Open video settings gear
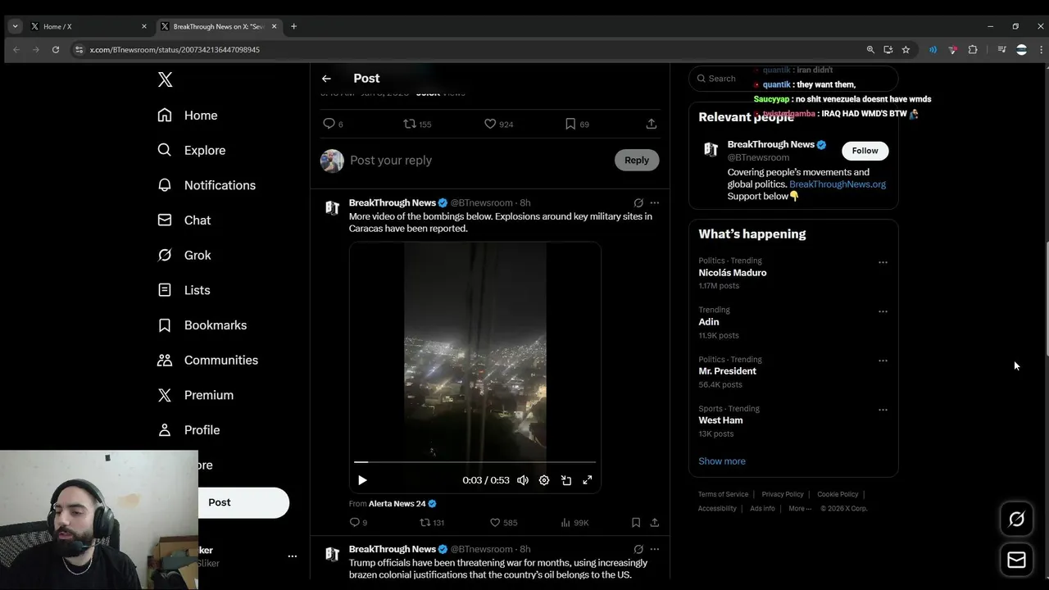The image size is (1049, 590). 544,480
